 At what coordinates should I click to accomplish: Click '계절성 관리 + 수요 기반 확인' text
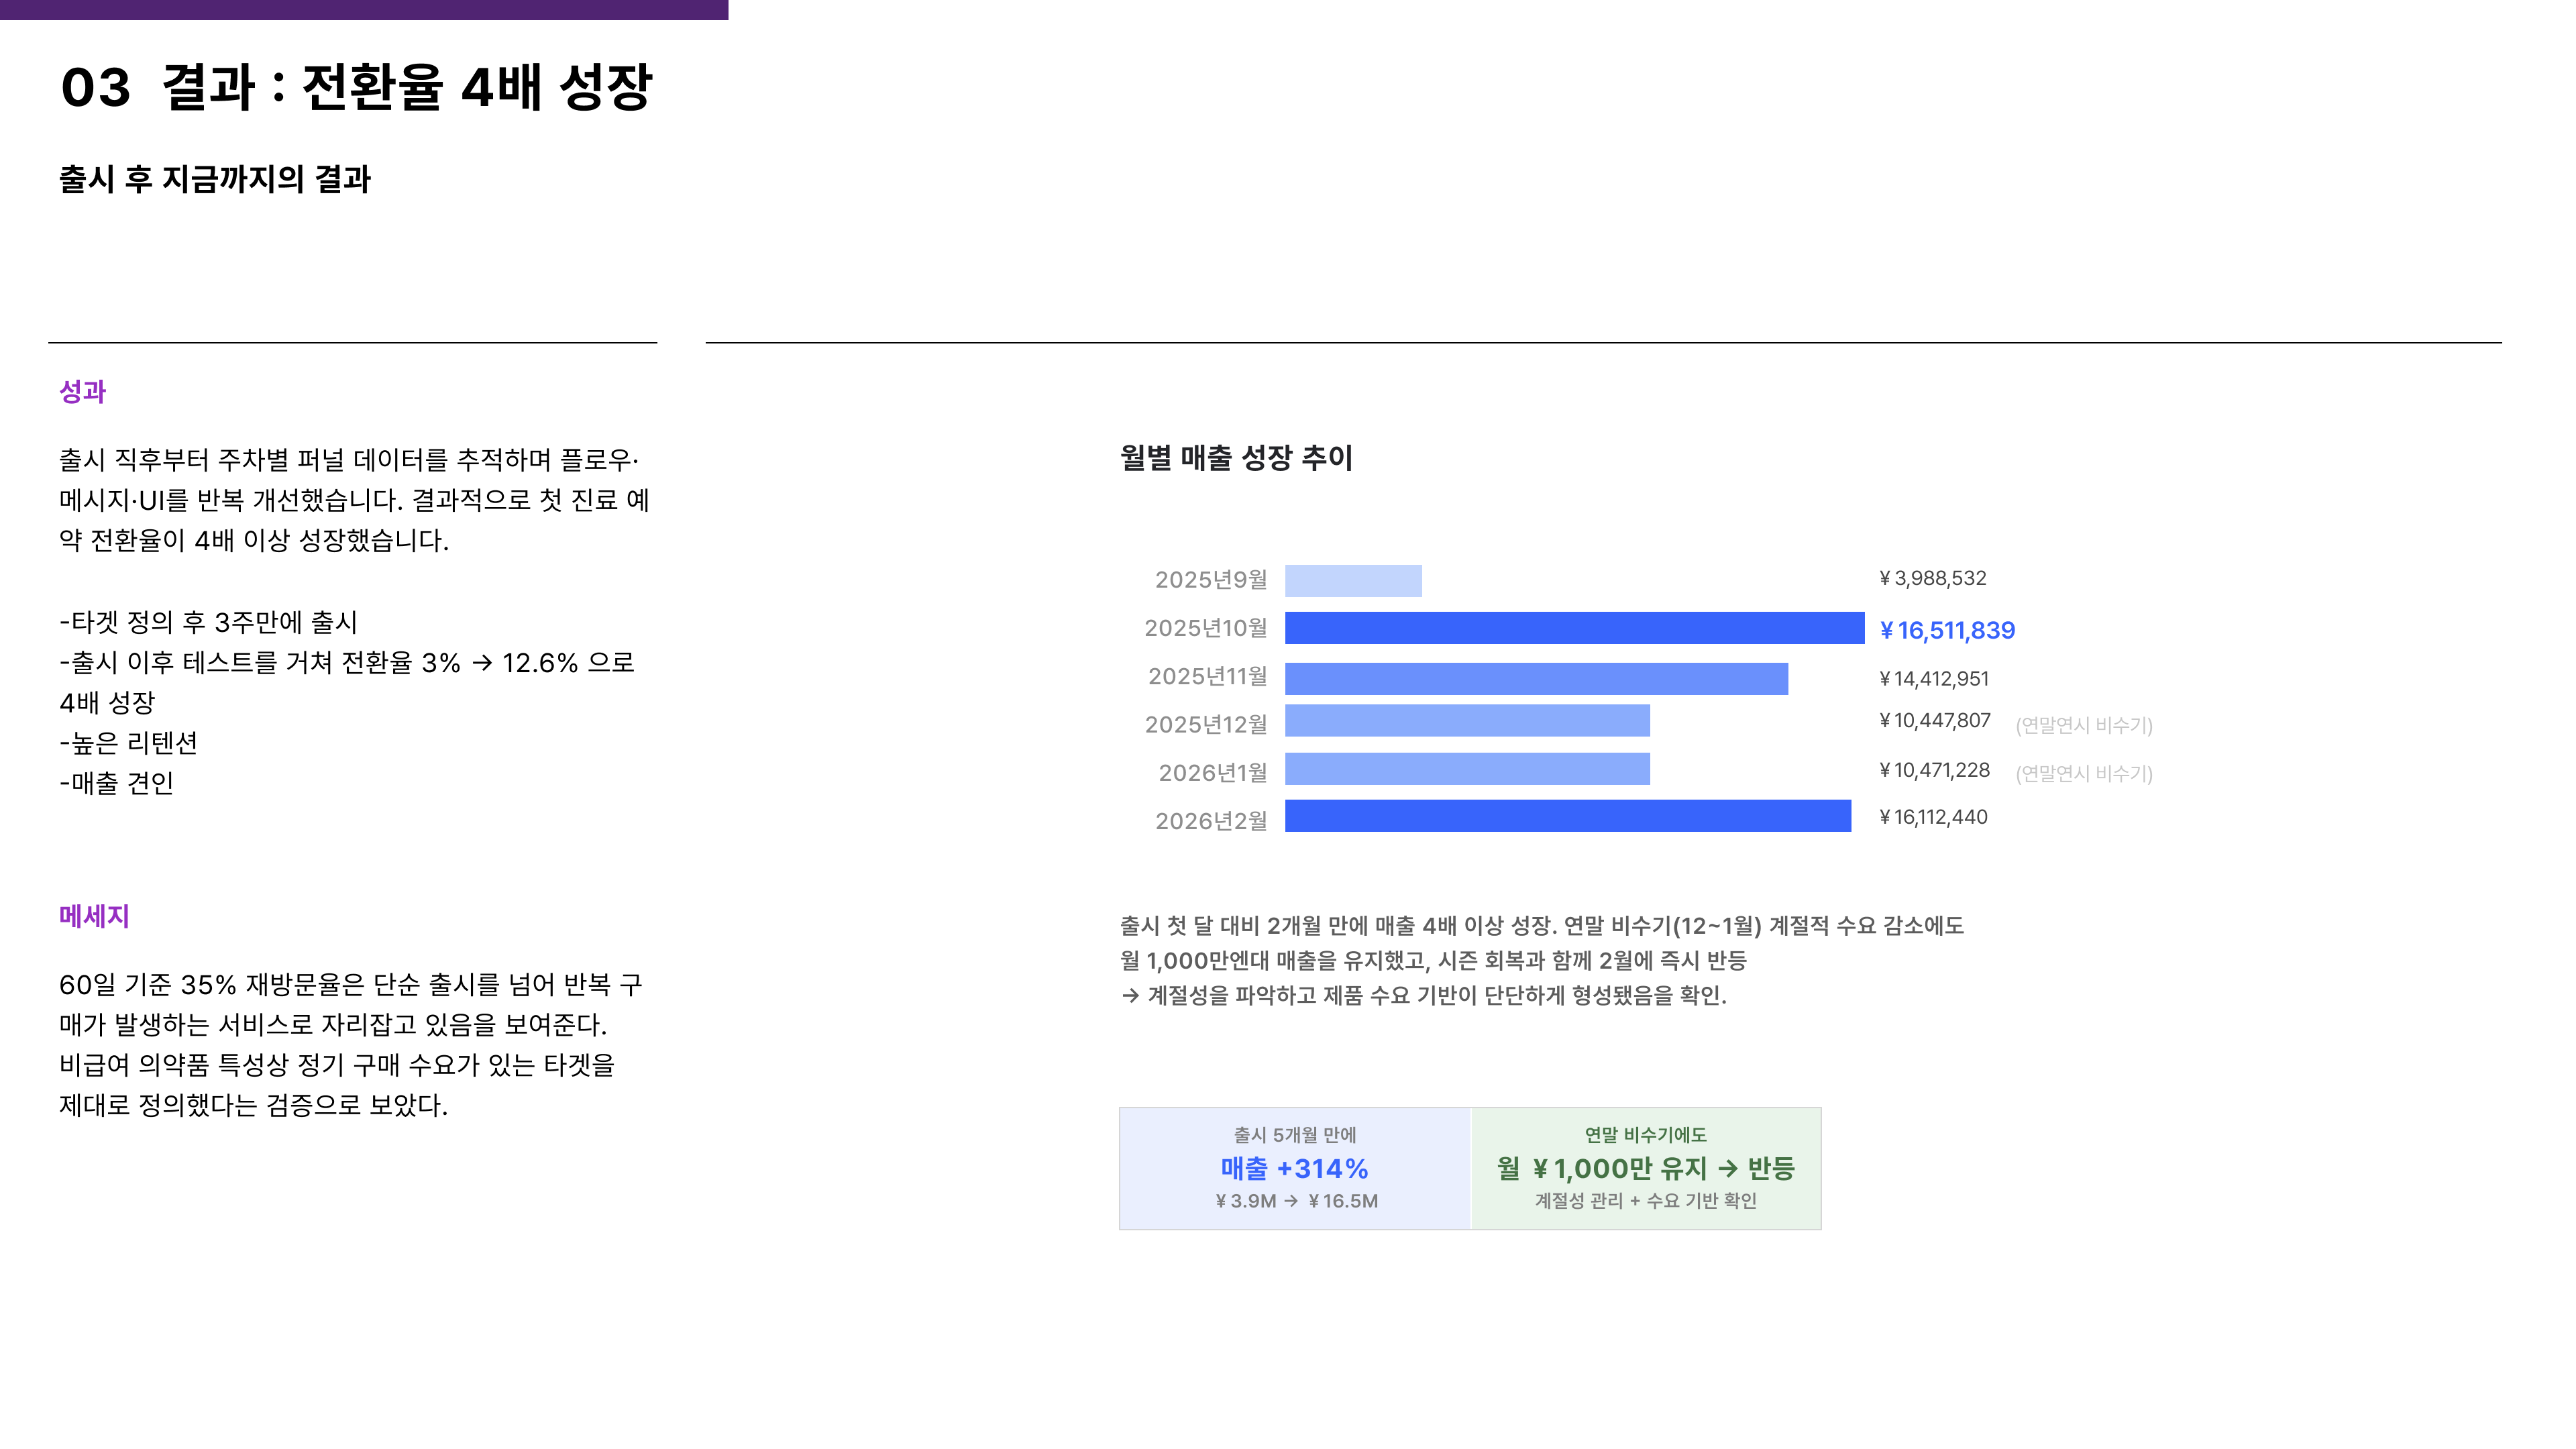pos(1646,1201)
